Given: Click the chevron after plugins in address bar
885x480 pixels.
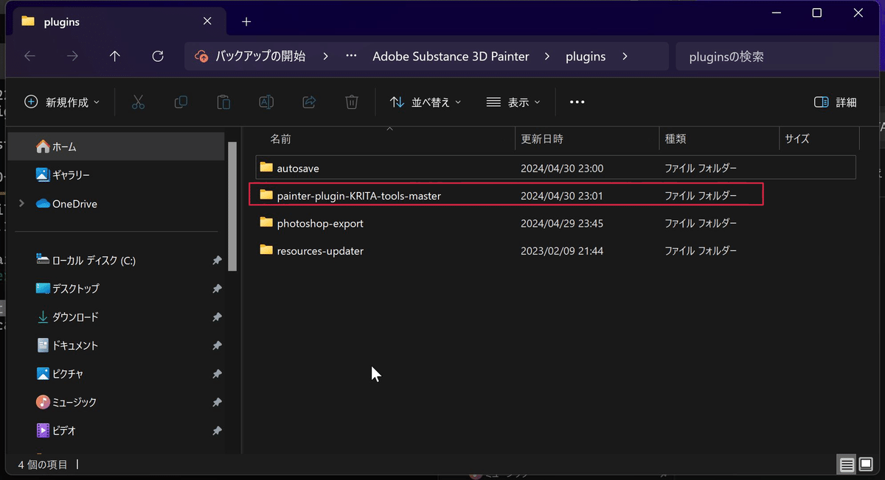Looking at the screenshot, I should point(625,56).
